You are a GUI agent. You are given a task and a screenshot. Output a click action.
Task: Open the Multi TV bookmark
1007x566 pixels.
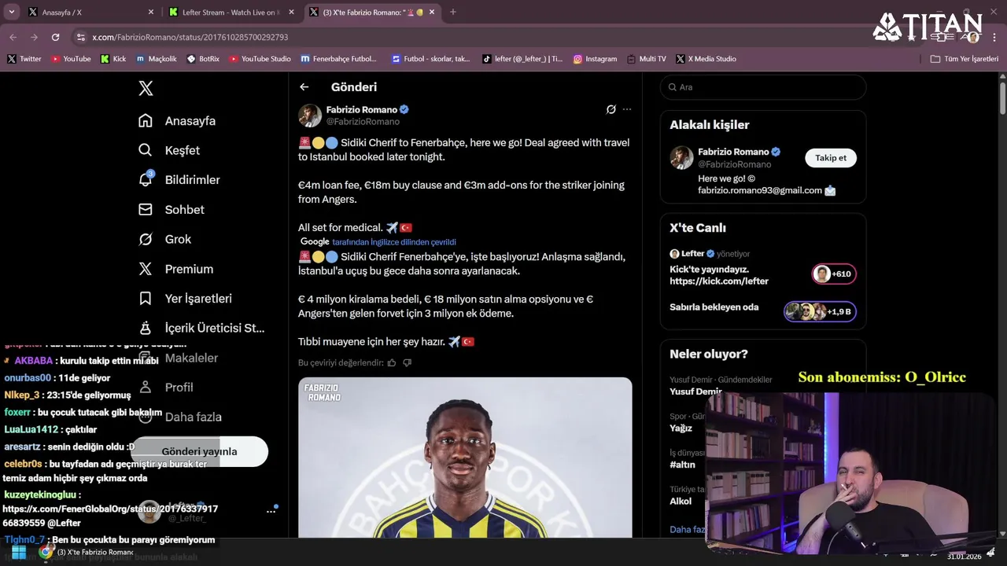647,59
